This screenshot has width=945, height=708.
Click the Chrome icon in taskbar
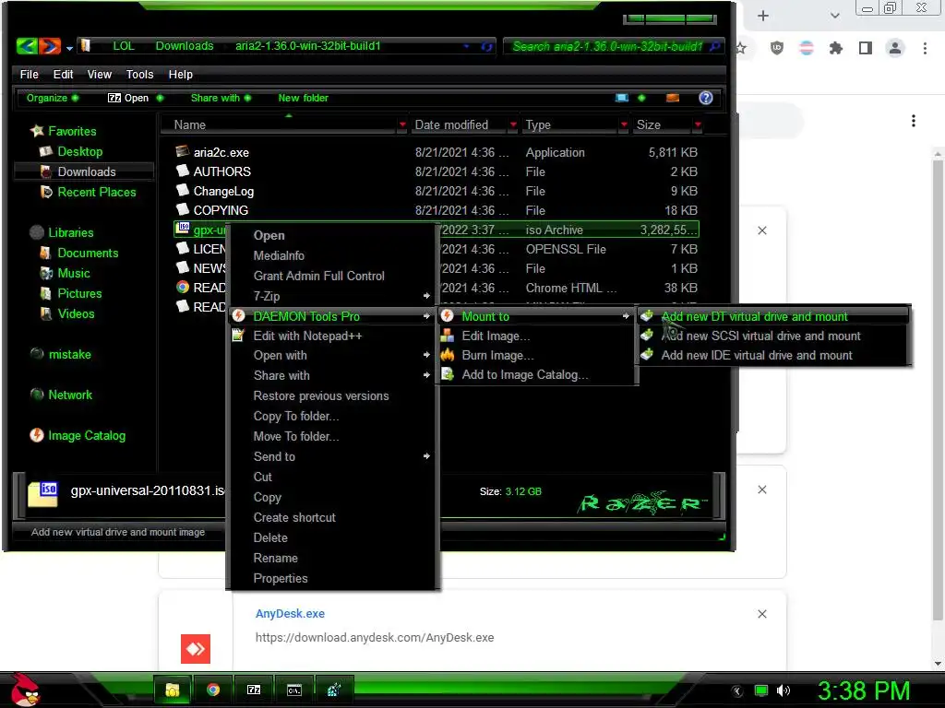point(213,690)
